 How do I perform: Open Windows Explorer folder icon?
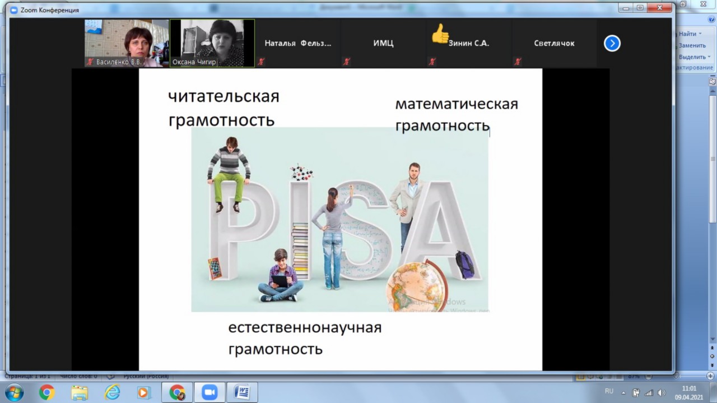click(x=80, y=392)
